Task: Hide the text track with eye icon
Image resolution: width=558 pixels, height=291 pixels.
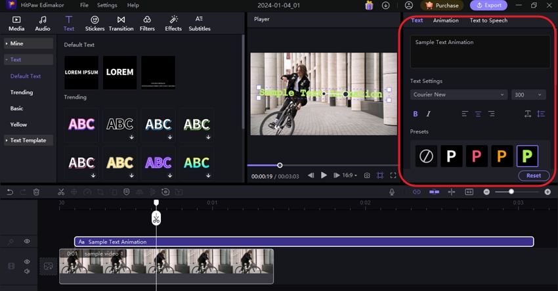Action: tap(27, 242)
